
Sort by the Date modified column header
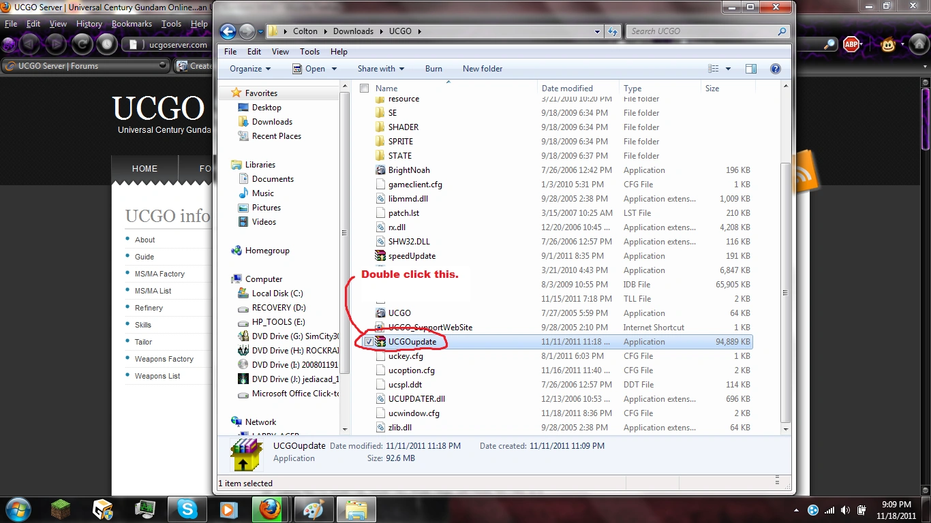(x=567, y=89)
